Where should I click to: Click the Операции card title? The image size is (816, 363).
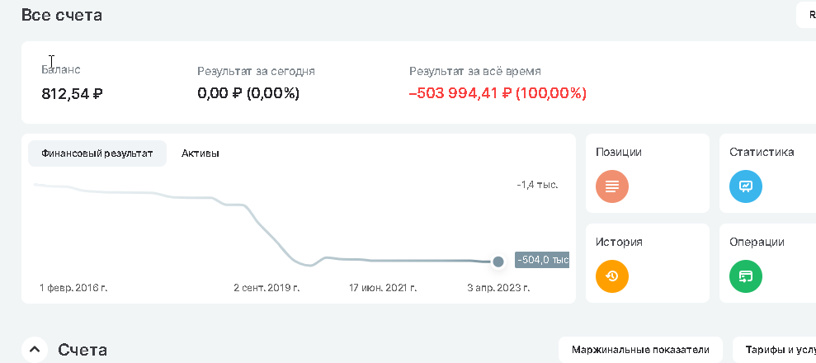(757, 242)
